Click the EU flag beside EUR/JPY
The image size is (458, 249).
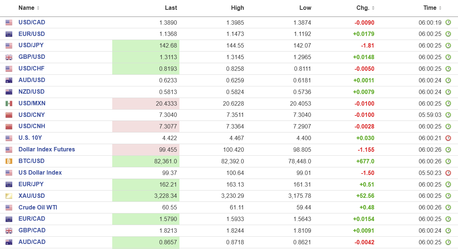(9, 184)
